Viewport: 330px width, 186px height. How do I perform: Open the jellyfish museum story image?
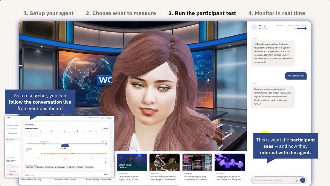(230, 162)
